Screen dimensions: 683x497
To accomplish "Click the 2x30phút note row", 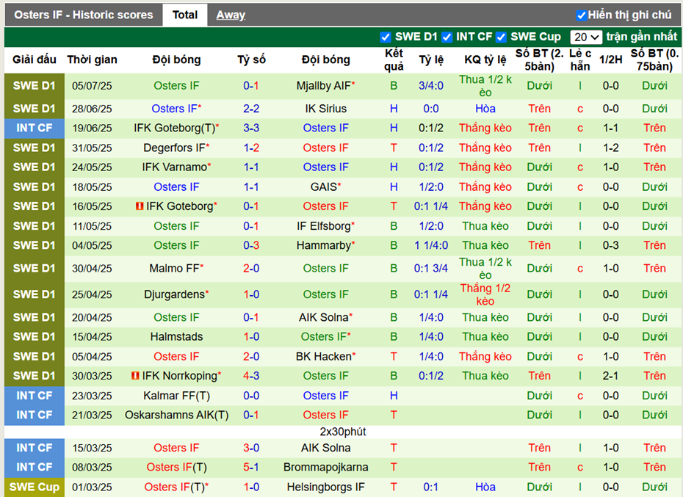I will tap(342, 432).
